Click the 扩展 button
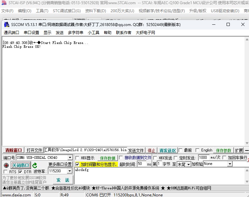Image resolution: width=249 pixels, height=197 pixels. [x=239, y=150]
